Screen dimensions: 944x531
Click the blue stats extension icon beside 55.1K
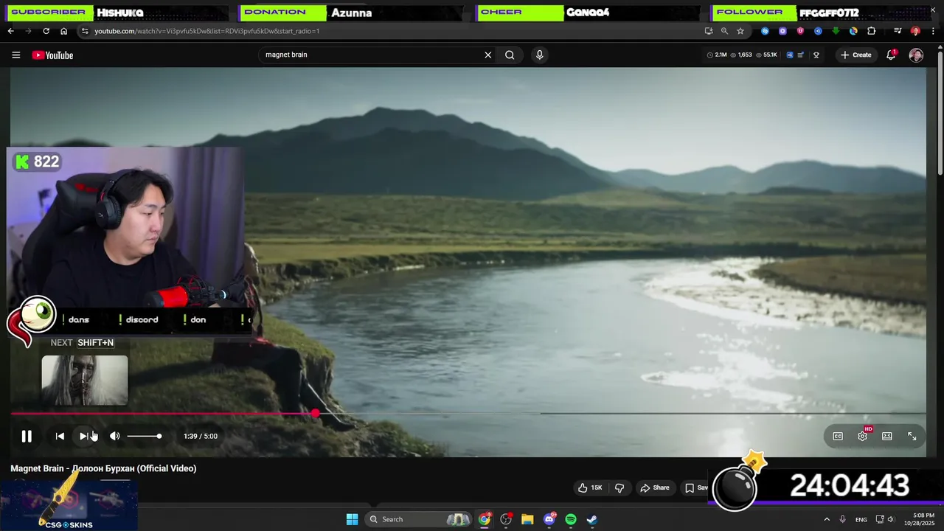tap(789, 55)
